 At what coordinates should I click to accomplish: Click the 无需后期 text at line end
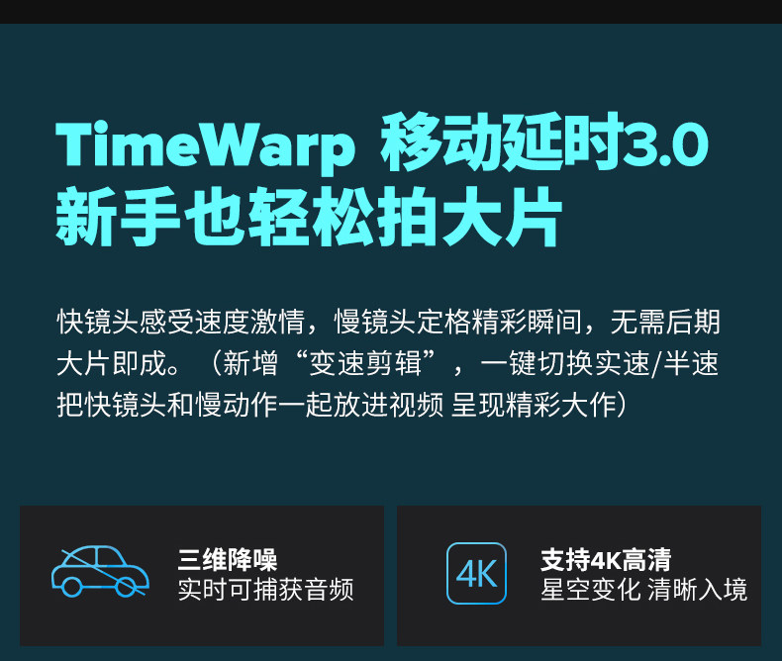pyautogui.click(x=665, y=322)
